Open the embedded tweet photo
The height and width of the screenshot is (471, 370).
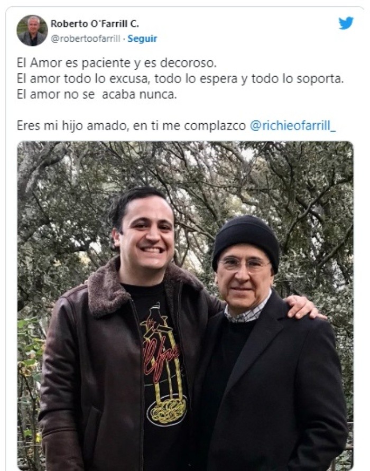pos(186,306)
